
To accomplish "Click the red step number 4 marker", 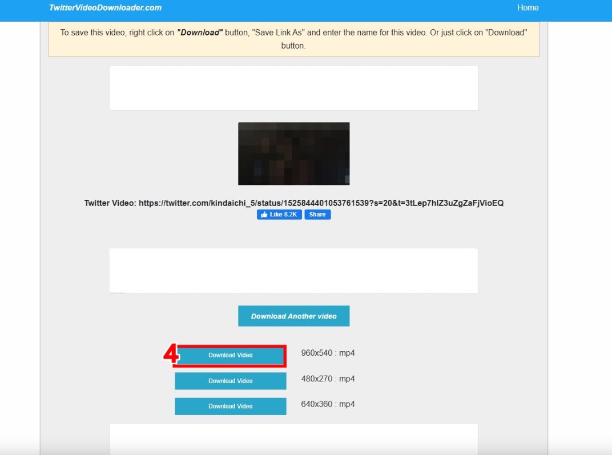I will 170,355.
